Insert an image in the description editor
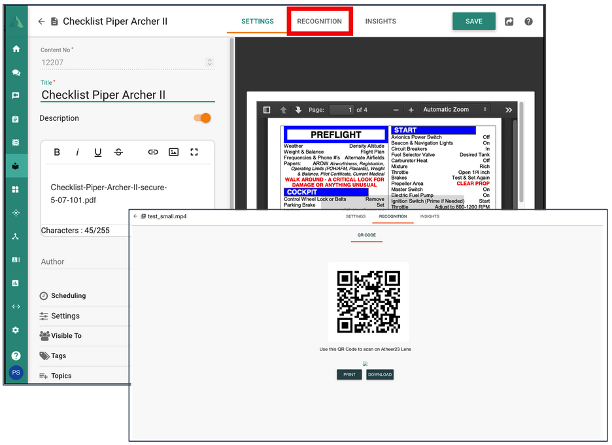Image resolution: width=612 pixels, height=445 pixels. (174, 152)
